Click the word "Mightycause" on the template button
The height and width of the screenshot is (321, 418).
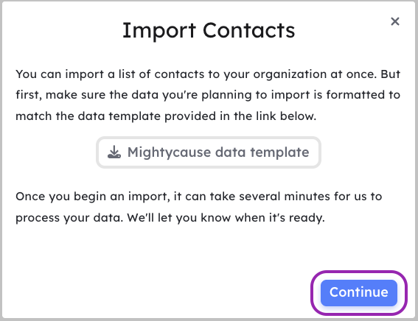169,153
